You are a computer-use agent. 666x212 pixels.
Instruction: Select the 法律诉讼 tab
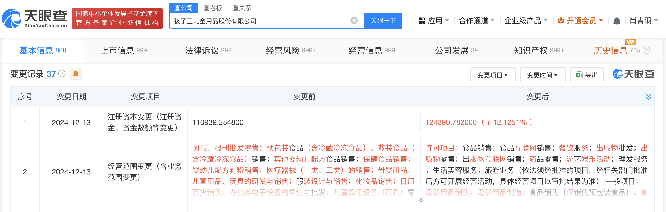[208, 50]
